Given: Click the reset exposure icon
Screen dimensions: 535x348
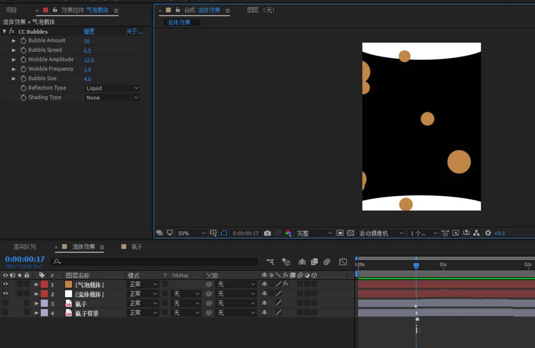Looking at the screenshot, I should click(x=488, y=233).
